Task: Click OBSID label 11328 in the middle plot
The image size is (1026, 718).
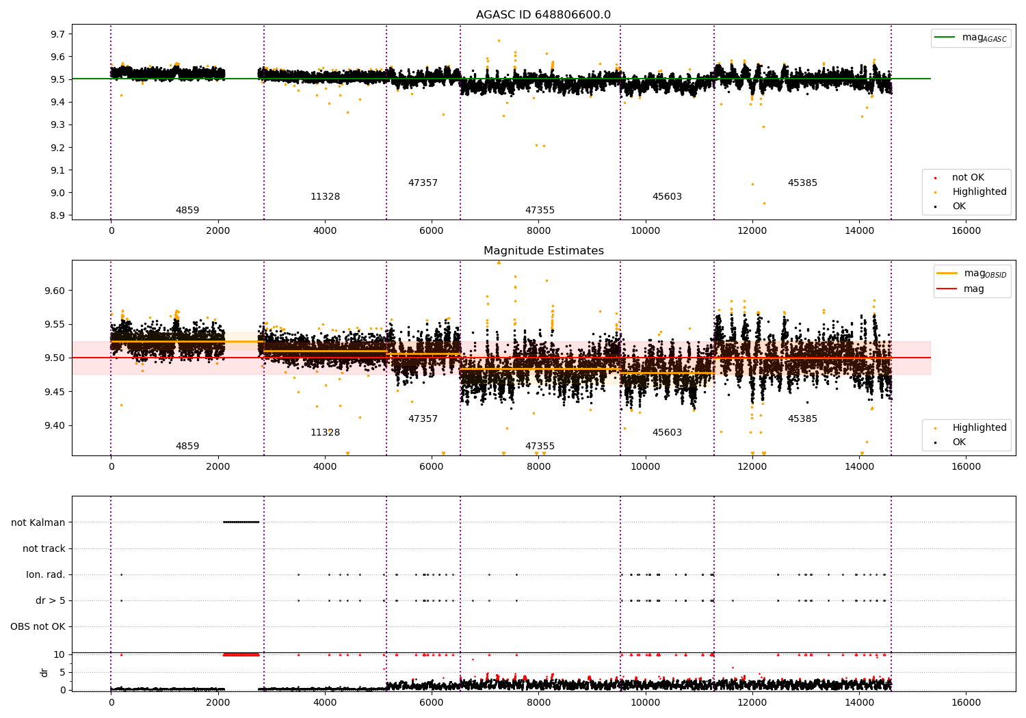Action: [325, 433]
